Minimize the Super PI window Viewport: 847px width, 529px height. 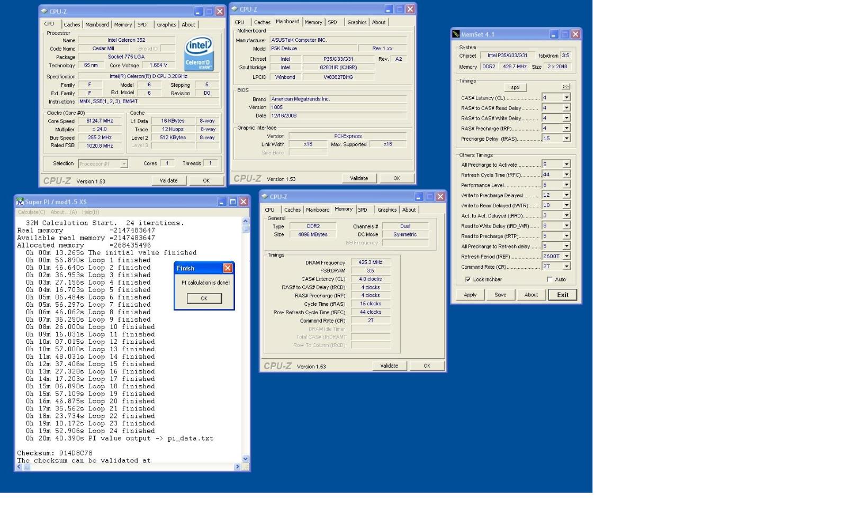pos(222,202)
